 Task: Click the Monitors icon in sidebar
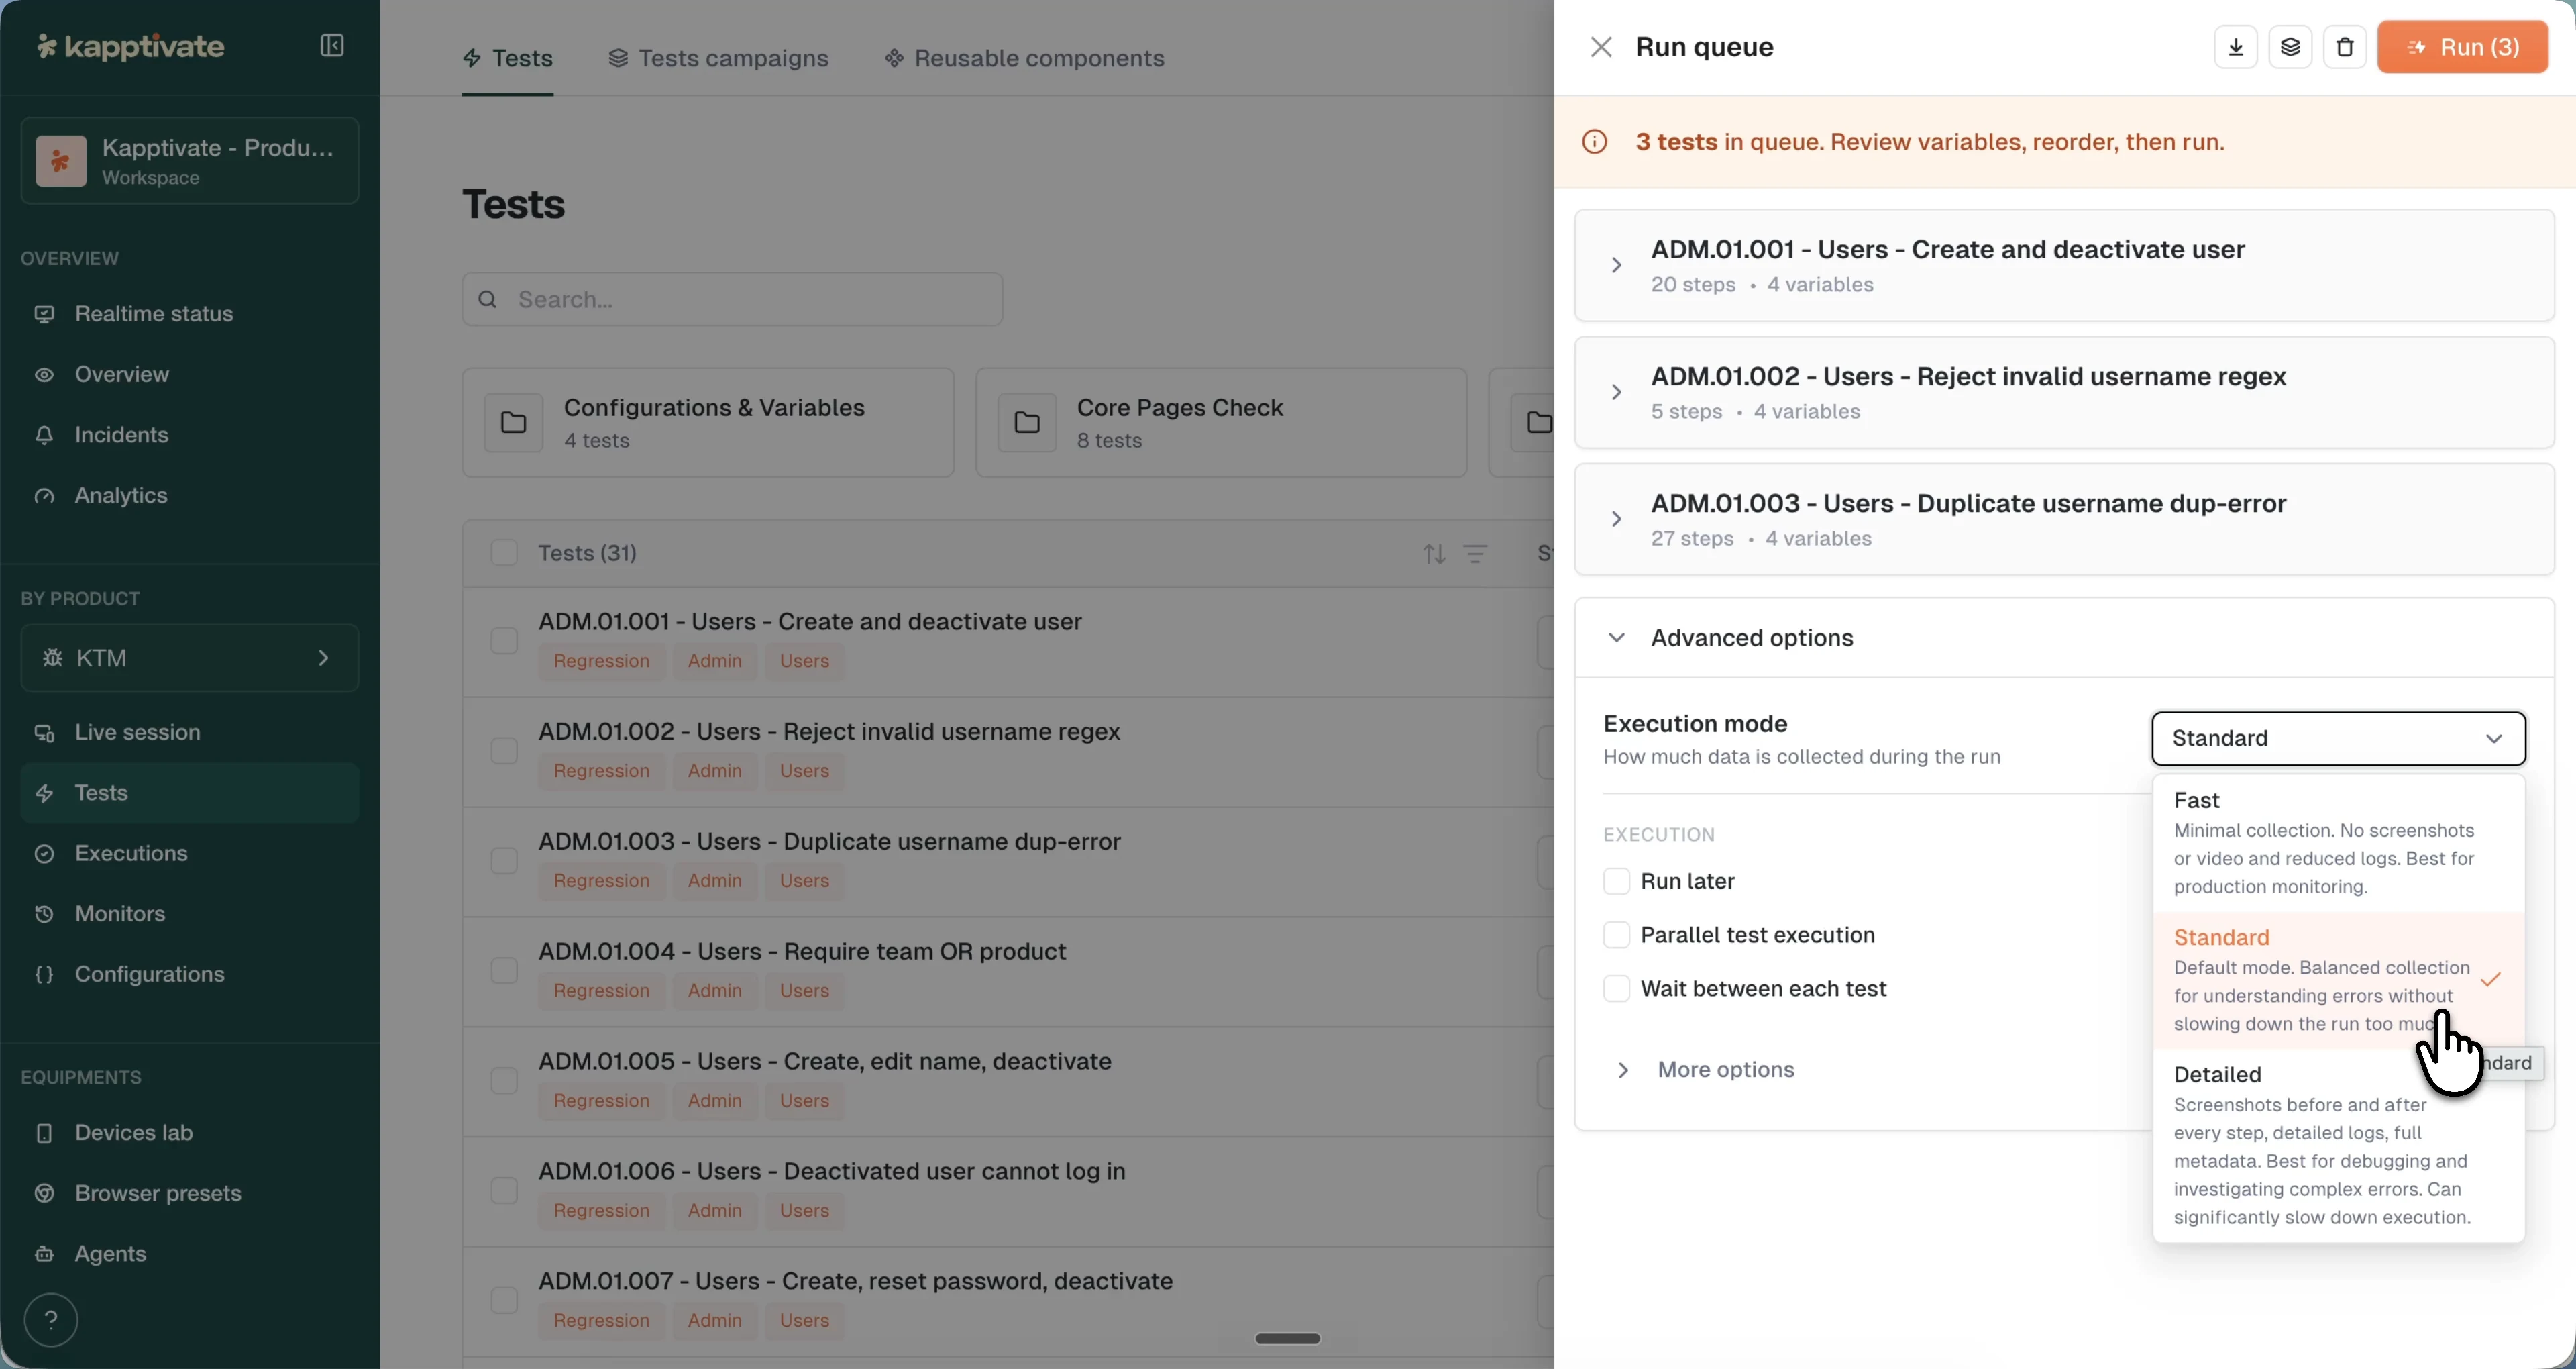coord(44,913)
